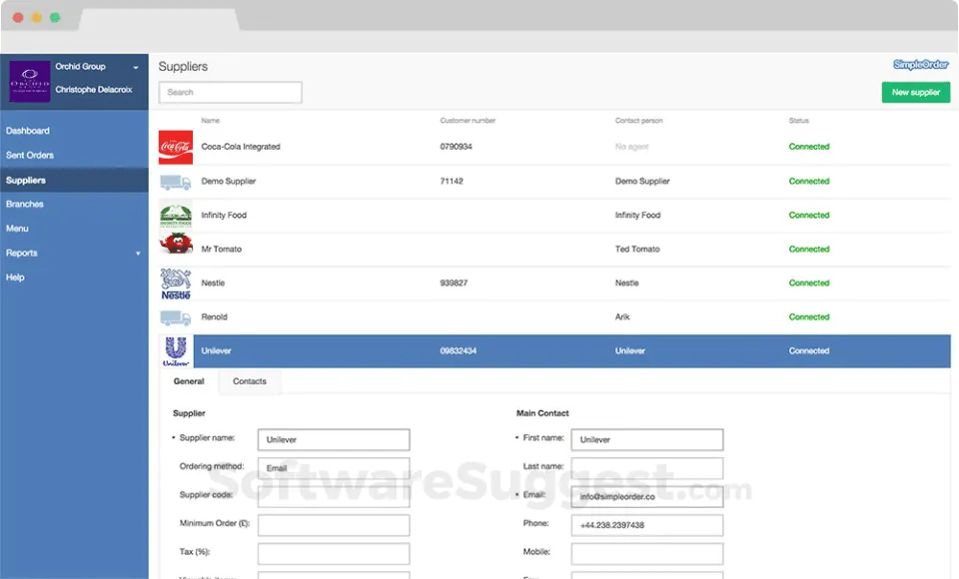
Task: Open the Dashboard page
Action: point(28,130)
